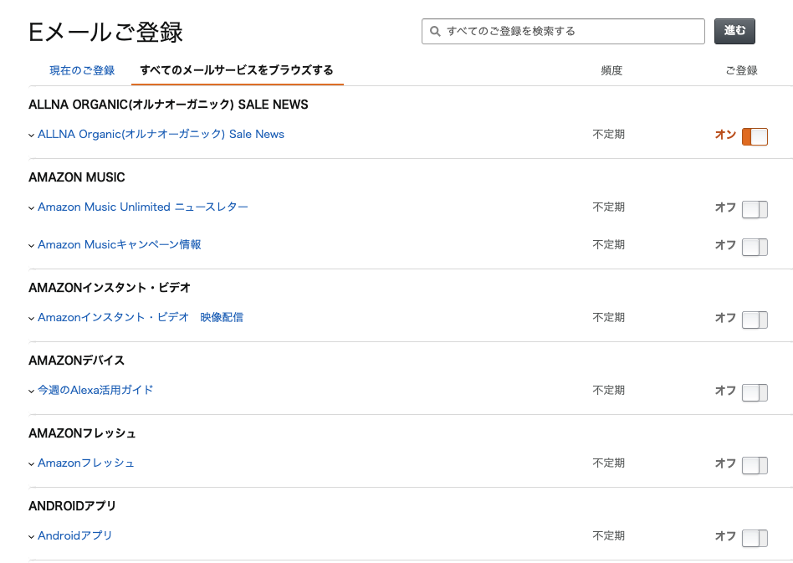
Task: Enable 今週のAlexa活用ガイド email toggle
Action: [755, 392]
